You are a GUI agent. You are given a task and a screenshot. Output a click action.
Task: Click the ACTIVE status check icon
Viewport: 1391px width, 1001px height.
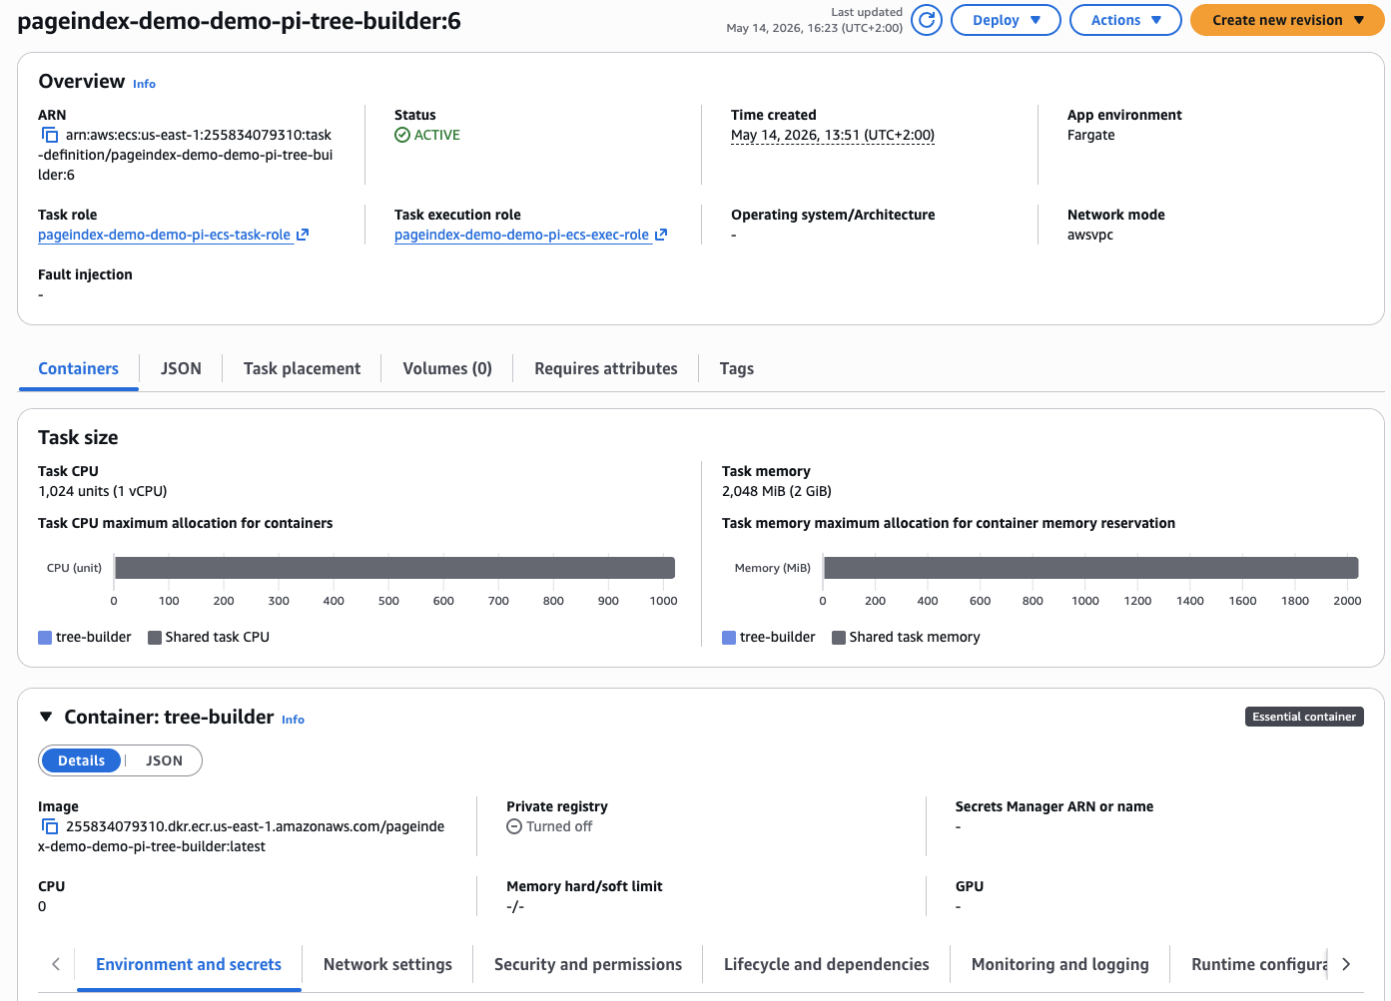point(402,135)
